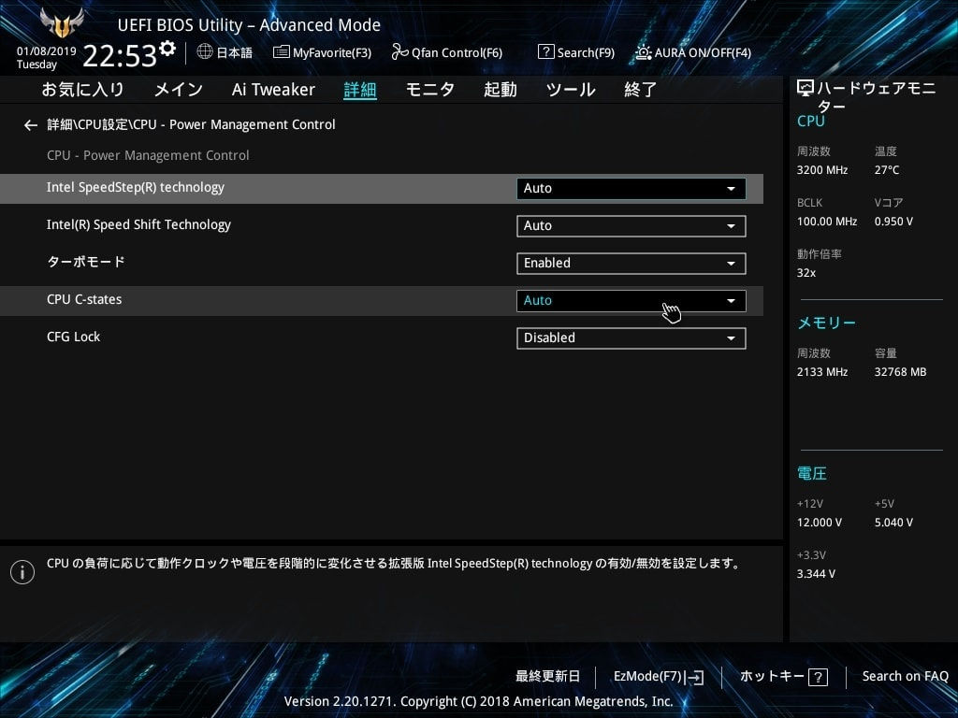Open the settings gear next to the clock
The width and height of the screenshot is (958, 718).
[167, 49]
